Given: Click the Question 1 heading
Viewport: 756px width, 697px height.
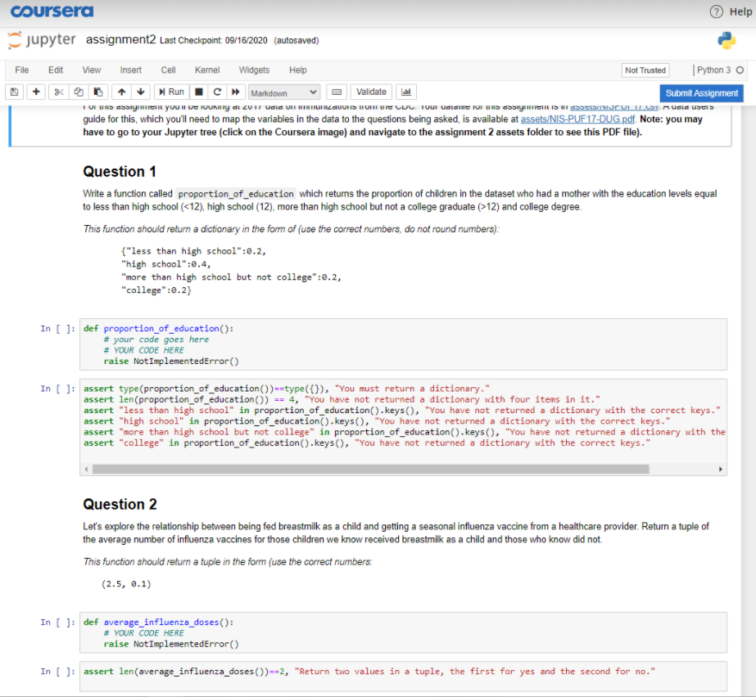Looking at the screenshot, I should tap(120, 172).
